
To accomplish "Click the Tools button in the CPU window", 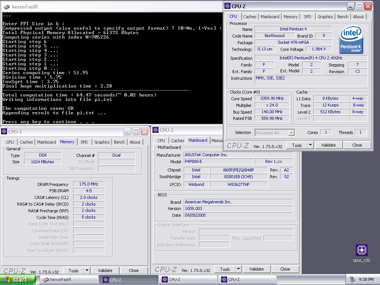I will tap(297, 145).
